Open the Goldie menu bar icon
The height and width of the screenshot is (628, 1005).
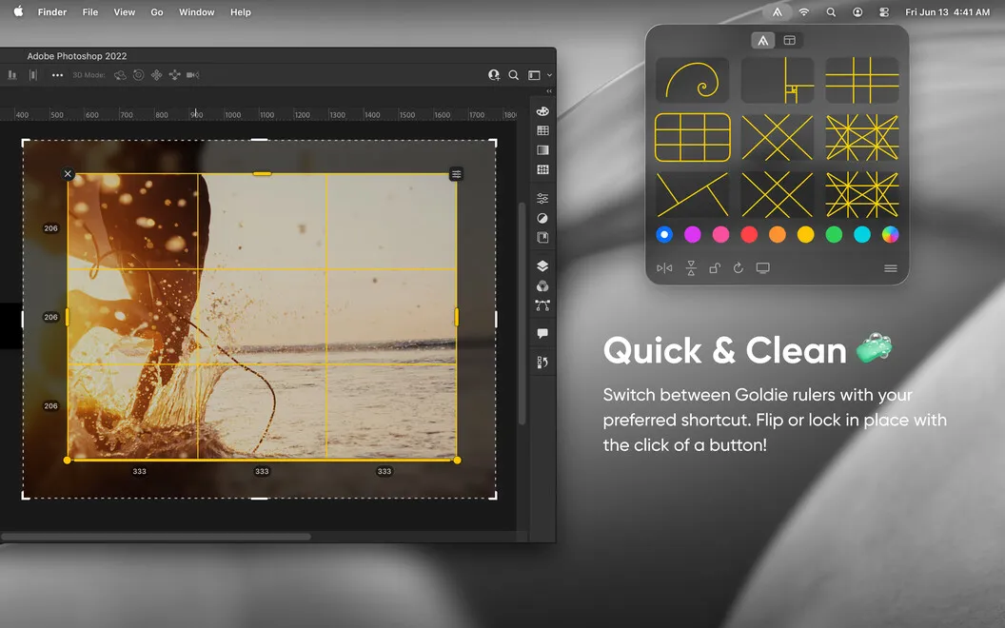[777, 12]
